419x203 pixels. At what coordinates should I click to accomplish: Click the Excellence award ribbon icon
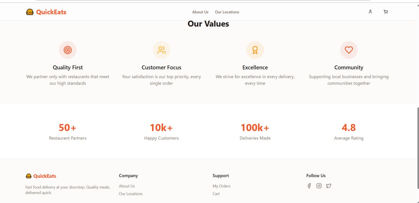(255, 50)
